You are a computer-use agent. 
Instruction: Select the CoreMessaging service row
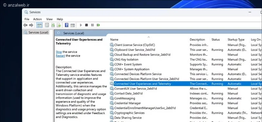coord(186,98)
